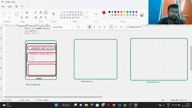Click the zoom in plus button
The width and height of the screenshot is (192, 108).
tap(189, 100)
